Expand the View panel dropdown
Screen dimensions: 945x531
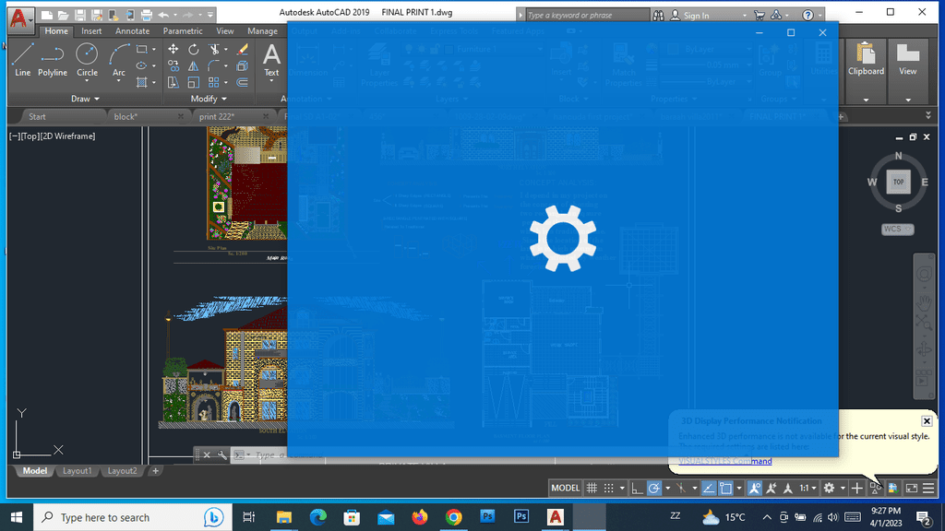coord(908,100)
